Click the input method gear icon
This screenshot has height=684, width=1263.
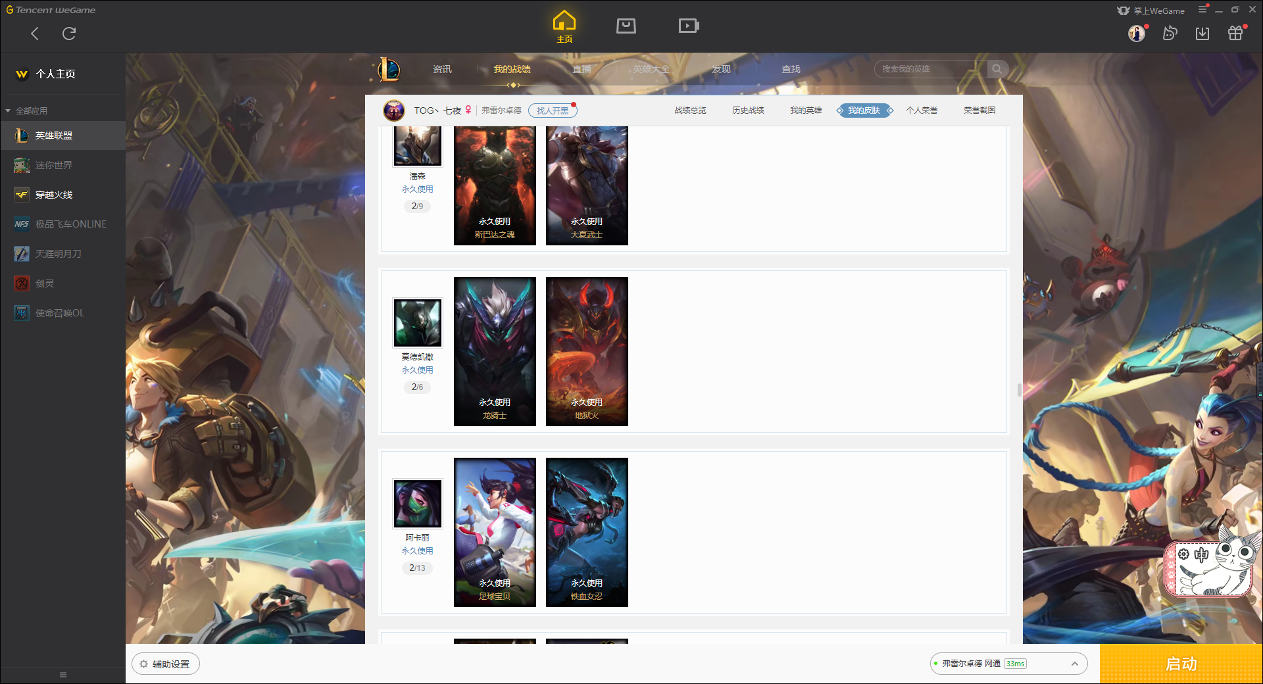click(x=1183, y=554)
